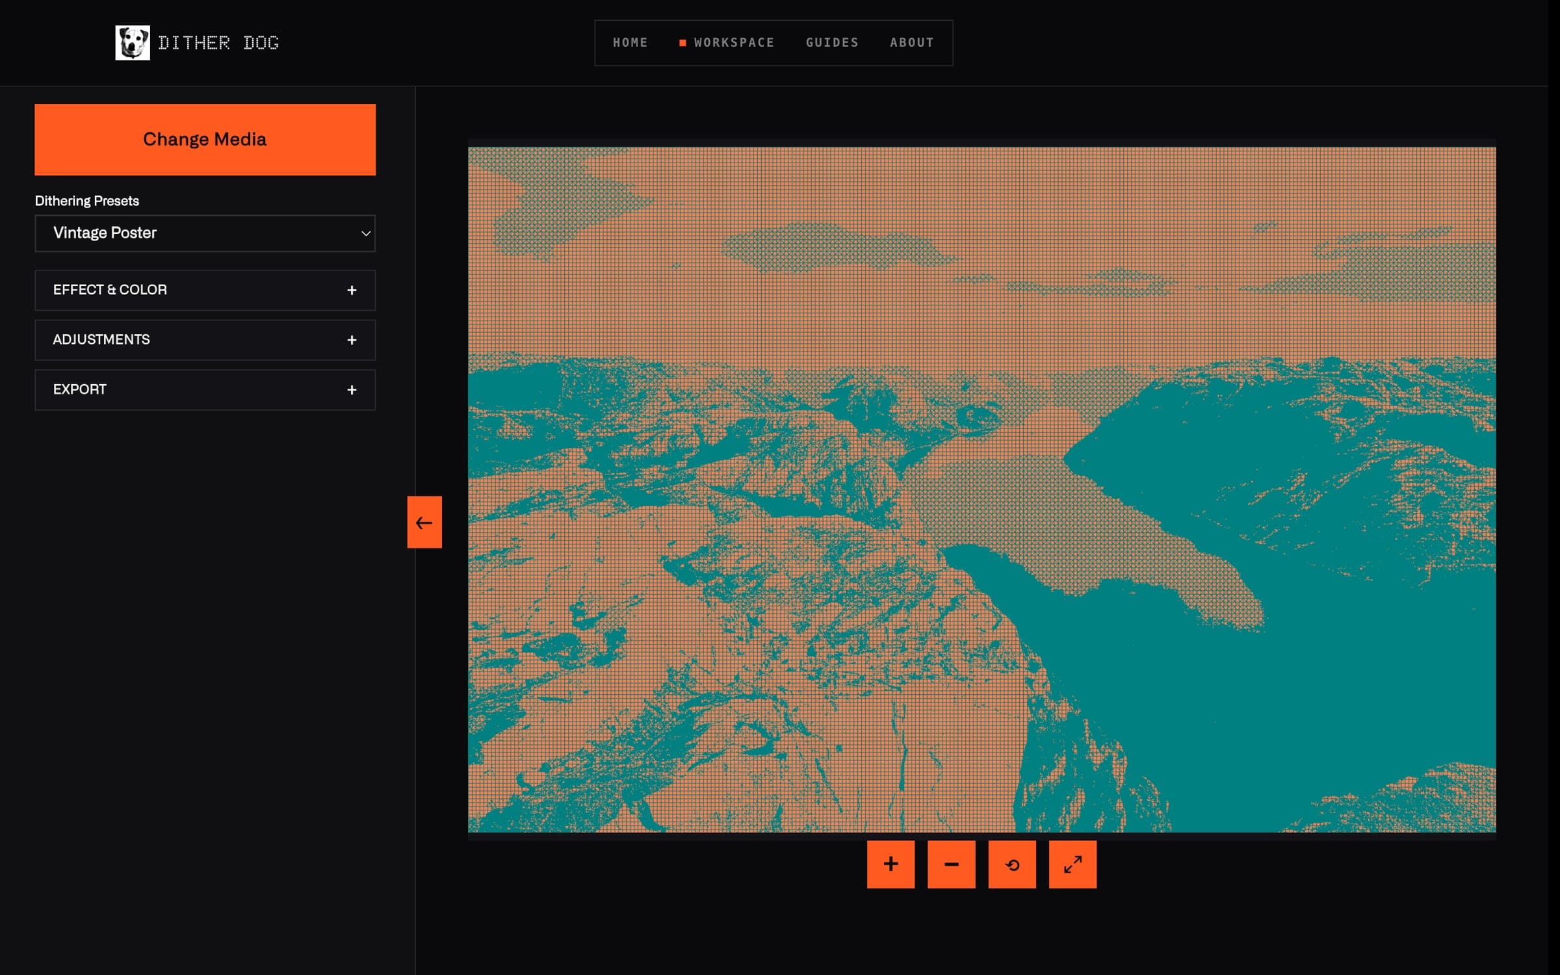Open the Guides nav item
Image resolution: width=1560 pixels, height=975 pixels.
832,43
